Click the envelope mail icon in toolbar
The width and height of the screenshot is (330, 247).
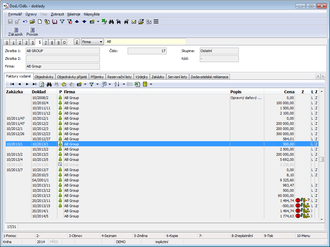pos(134,22)
